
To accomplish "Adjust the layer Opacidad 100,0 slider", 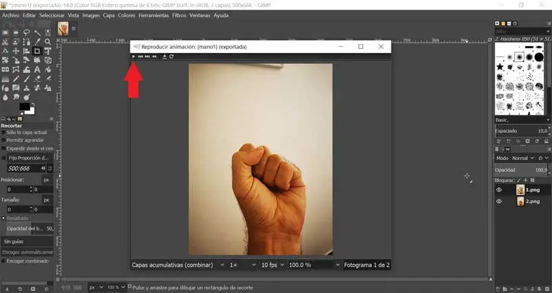I will point(522,170).
